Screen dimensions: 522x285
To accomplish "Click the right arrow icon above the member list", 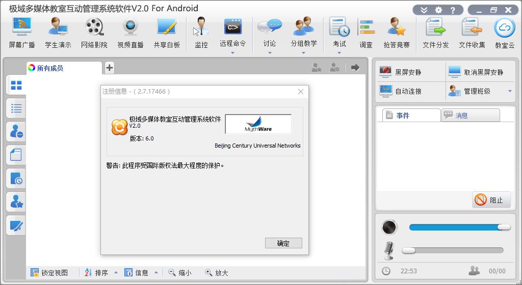I will click(355, 68).
